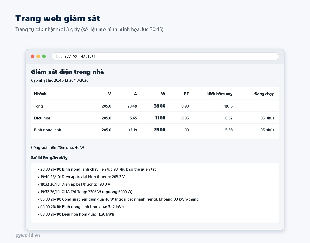Click the 'V' column header
The height and width of the screenshot is (243, 310).
click(x=110, y=94)
